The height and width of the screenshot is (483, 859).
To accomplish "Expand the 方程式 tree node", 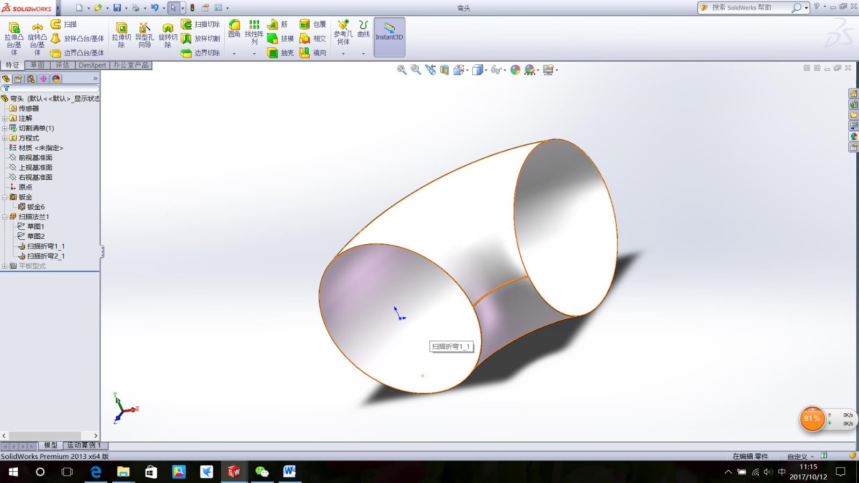I will (5, 138).
